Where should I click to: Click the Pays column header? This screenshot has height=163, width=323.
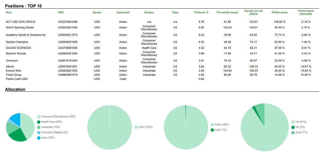175,12
